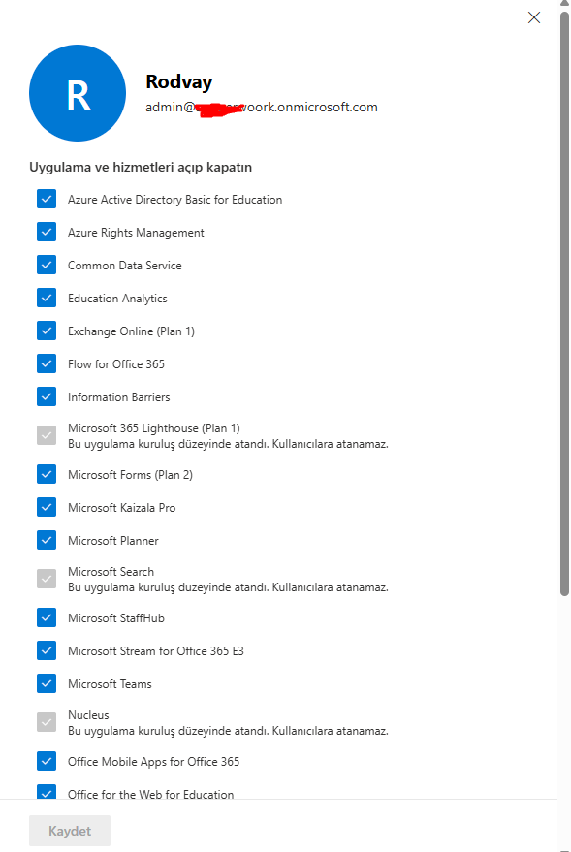Toggle the Microsoft Planner checkbox

(x=47, y=540)
